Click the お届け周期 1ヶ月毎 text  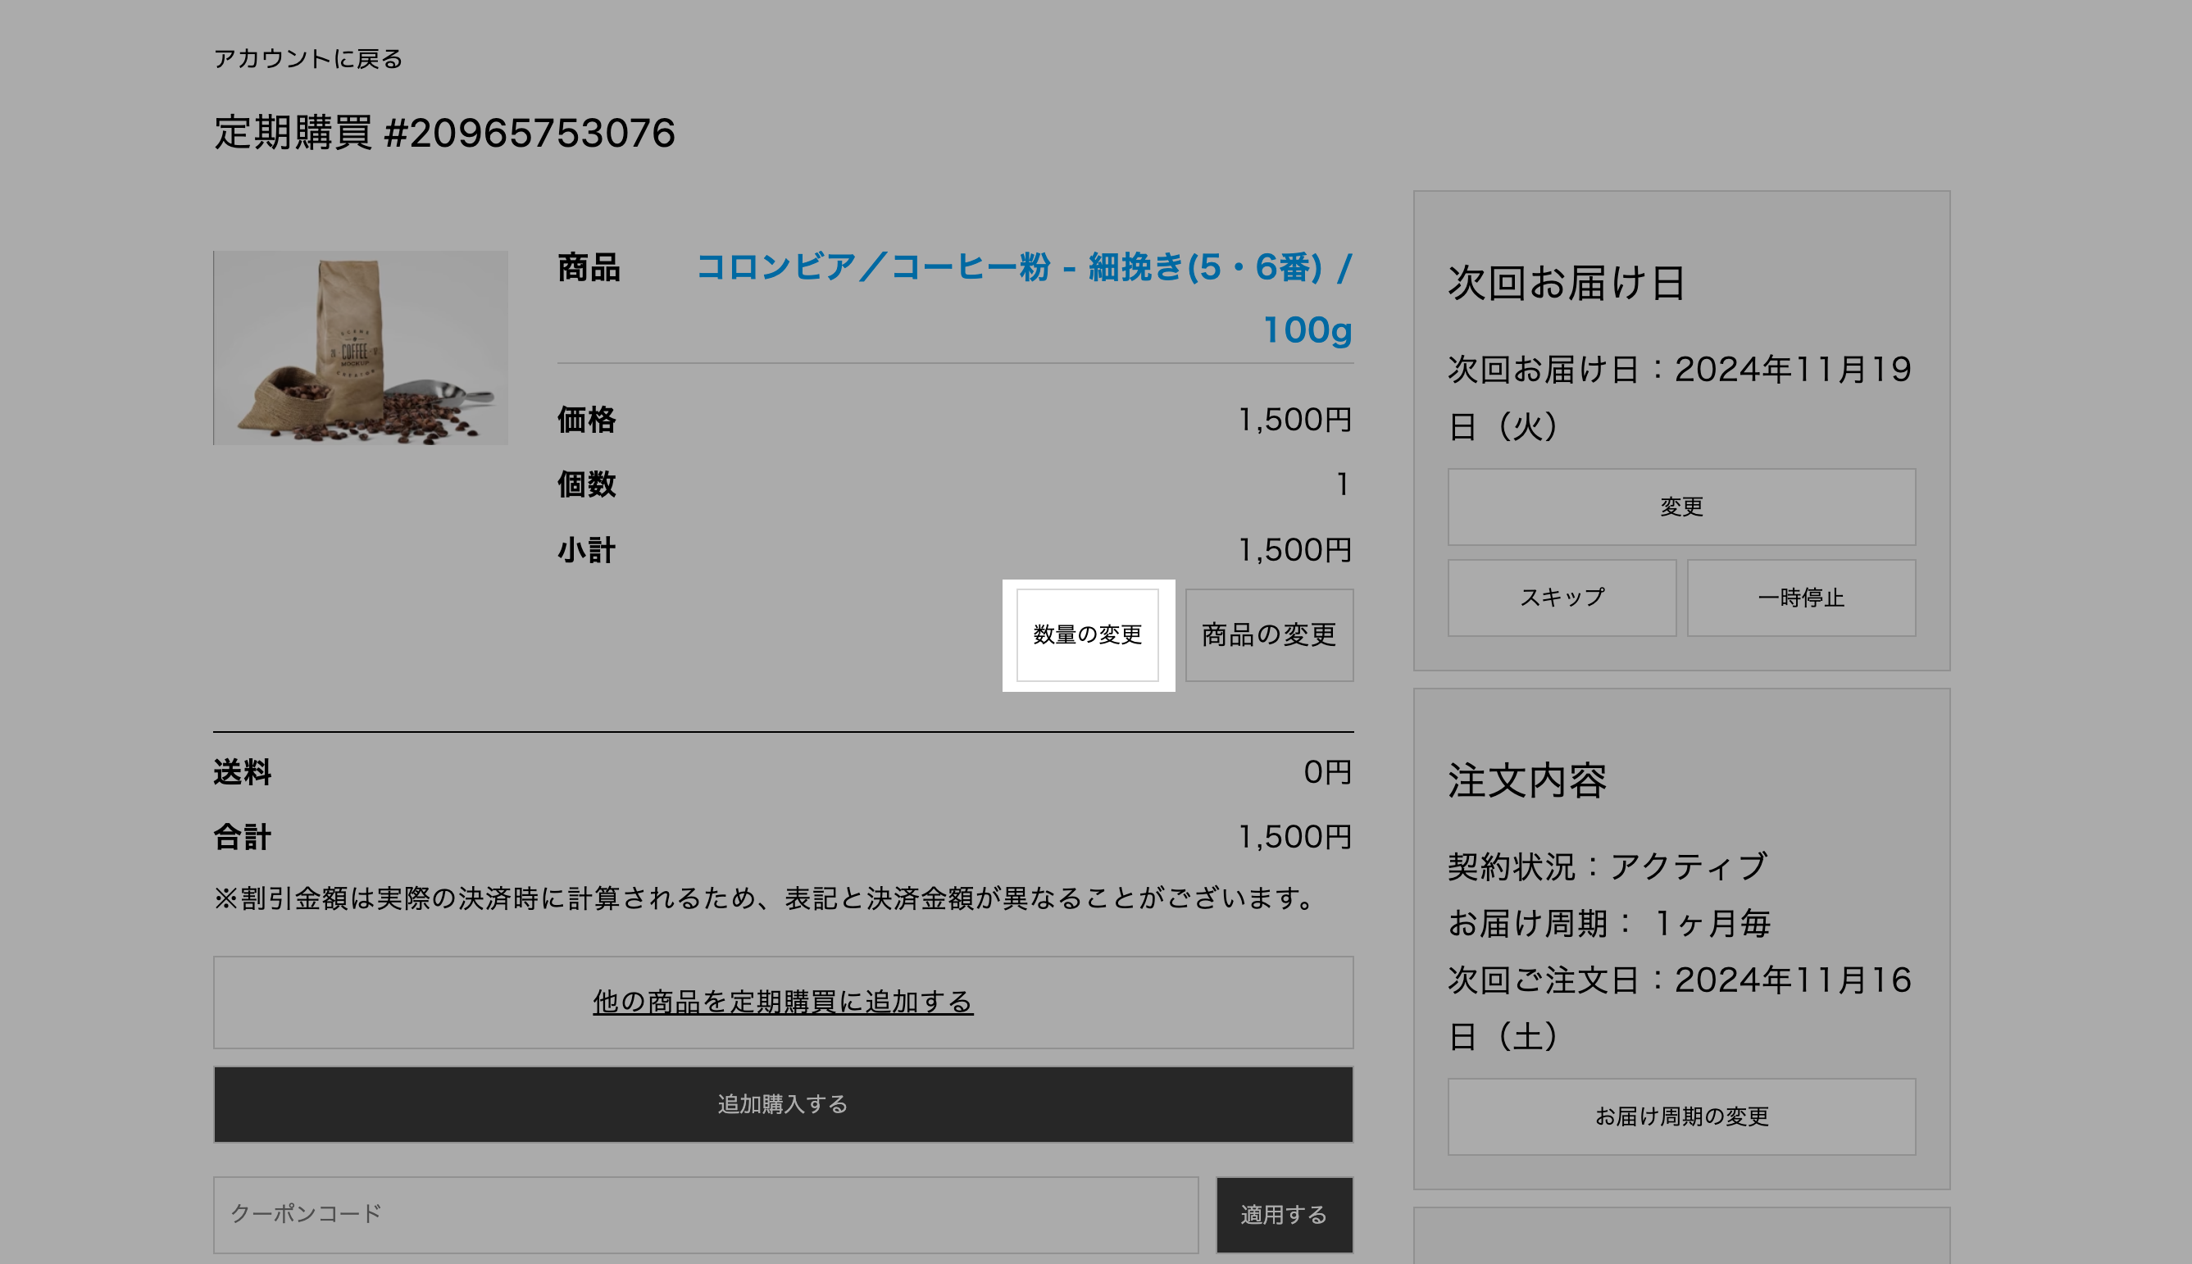click(x=1608, y=923)
